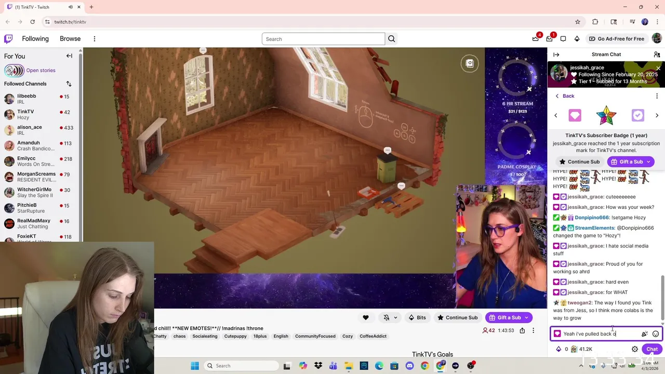Select the purple checkmark badge

637,115
